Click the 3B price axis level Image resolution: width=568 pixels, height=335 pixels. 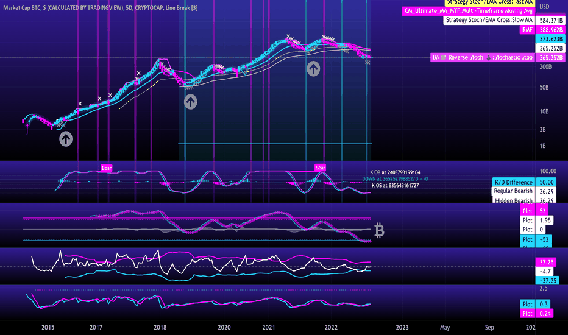pos(542,129)
